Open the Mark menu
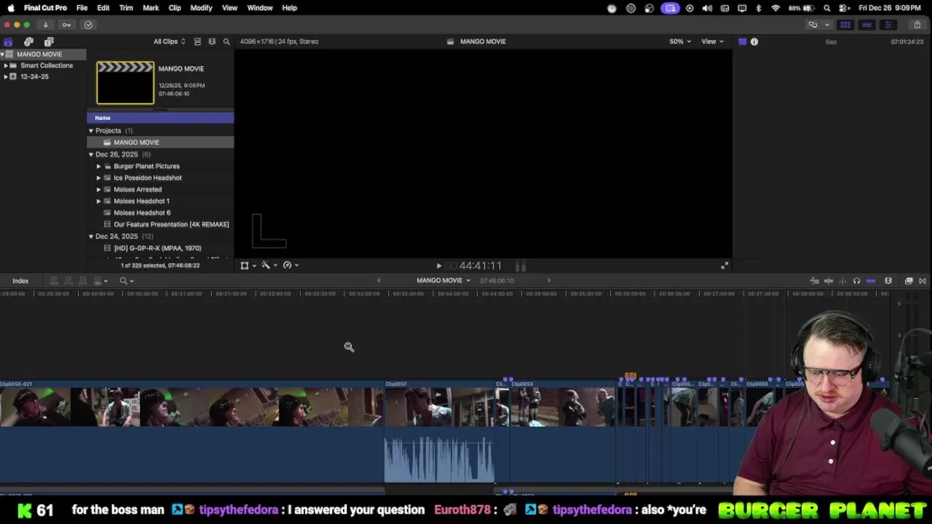This screenshot has width=932, height=524. point(151,8)
